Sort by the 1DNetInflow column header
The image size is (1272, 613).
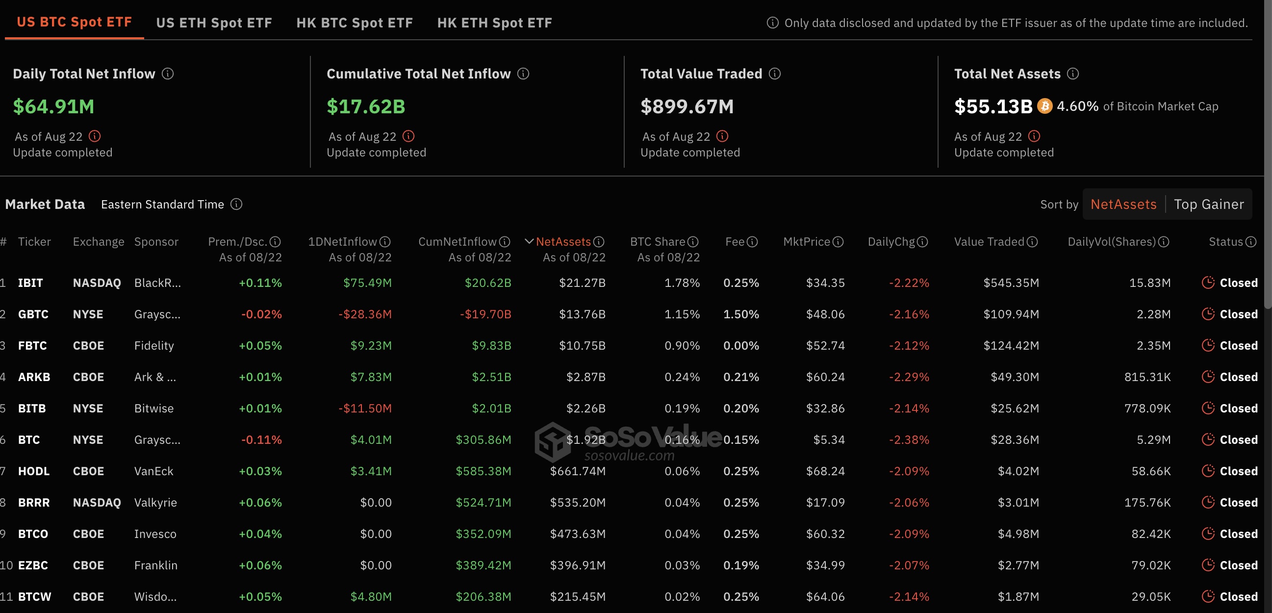[342, 242]
